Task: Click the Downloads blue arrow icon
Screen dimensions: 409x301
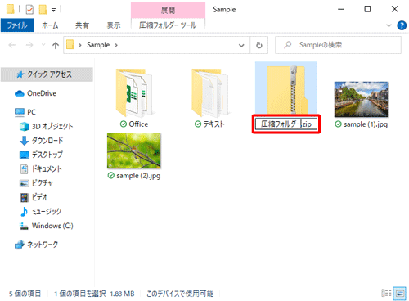Action: coord(24,141)
